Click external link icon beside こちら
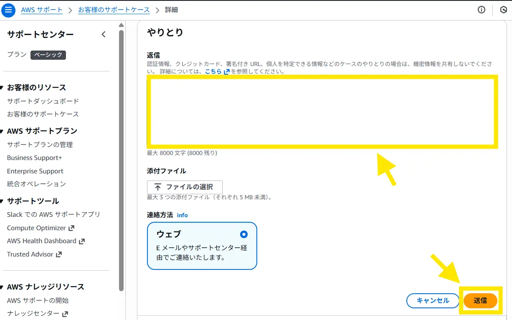Image resolution: width=512 pixels, height=320 pixels. tap(227, 72)
